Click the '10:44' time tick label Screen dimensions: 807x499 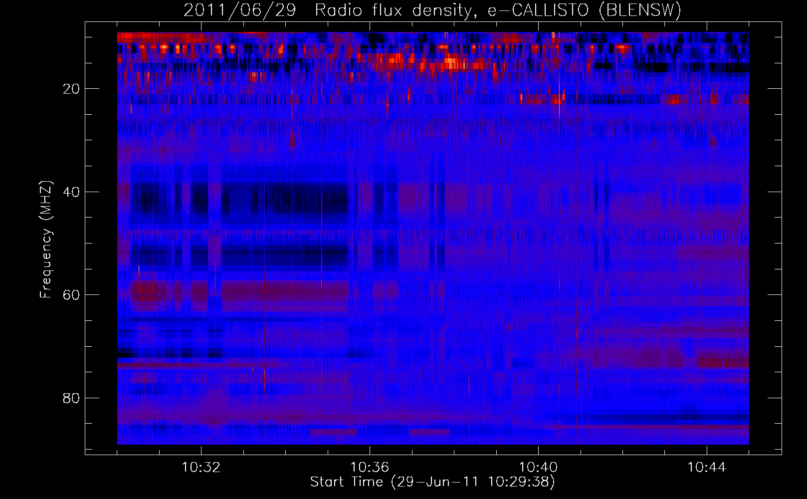707,468
